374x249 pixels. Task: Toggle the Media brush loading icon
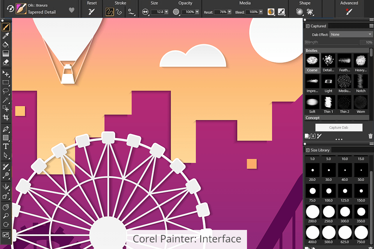281,12
